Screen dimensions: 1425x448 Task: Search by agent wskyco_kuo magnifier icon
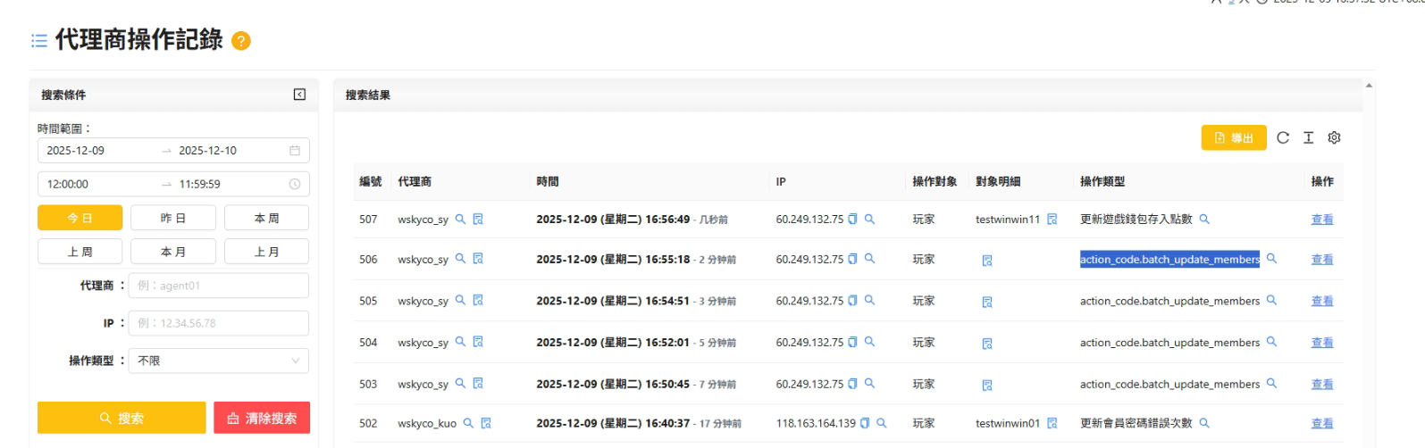coord(468,423)
